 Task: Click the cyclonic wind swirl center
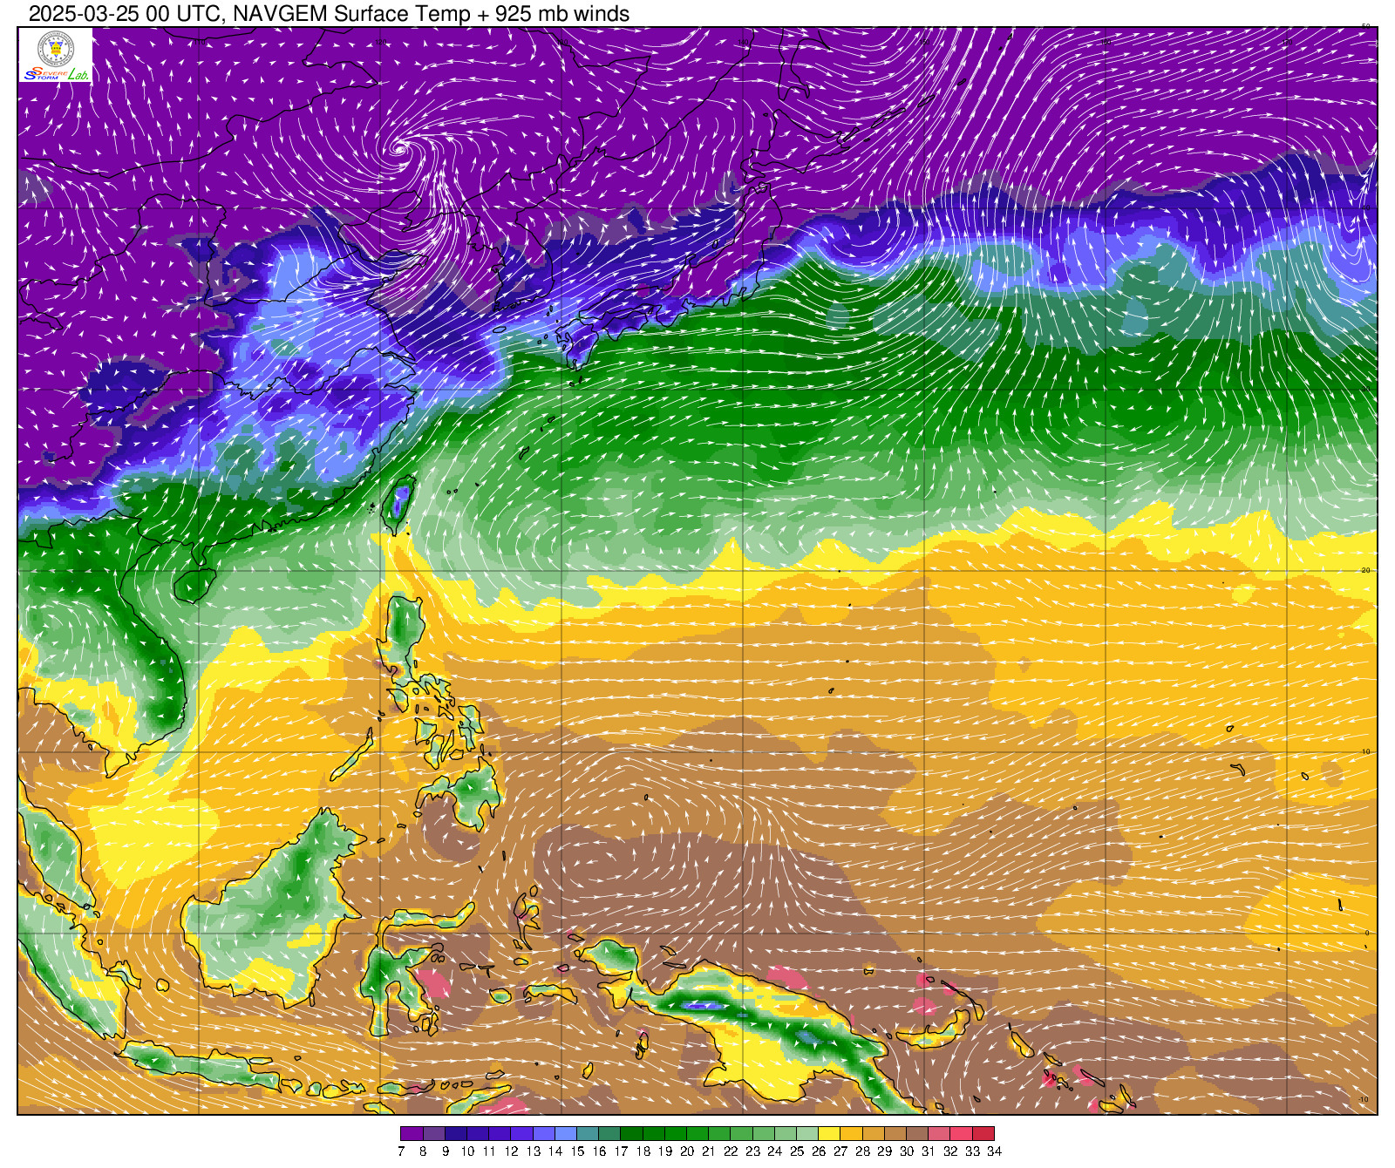click(x=399, y=148)
